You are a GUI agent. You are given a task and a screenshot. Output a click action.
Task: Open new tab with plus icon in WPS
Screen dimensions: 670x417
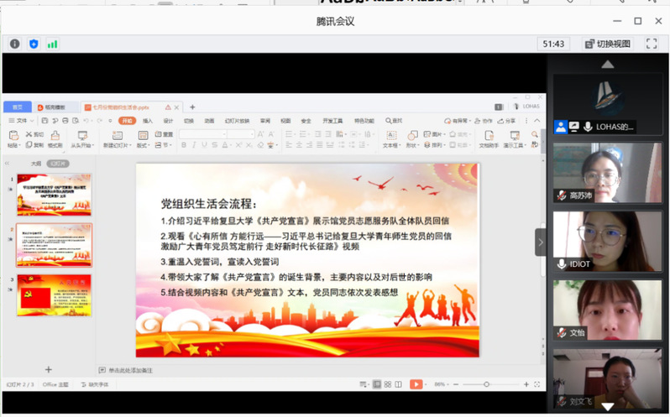(x=192, y=107)
